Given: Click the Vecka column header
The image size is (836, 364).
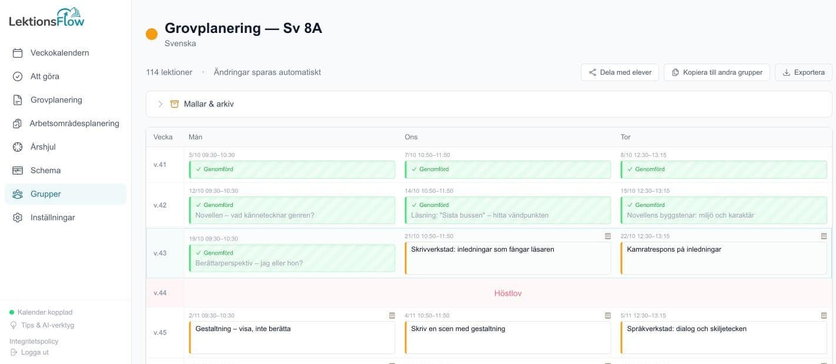Looking at the screenshot, I should tap(163, 137).
